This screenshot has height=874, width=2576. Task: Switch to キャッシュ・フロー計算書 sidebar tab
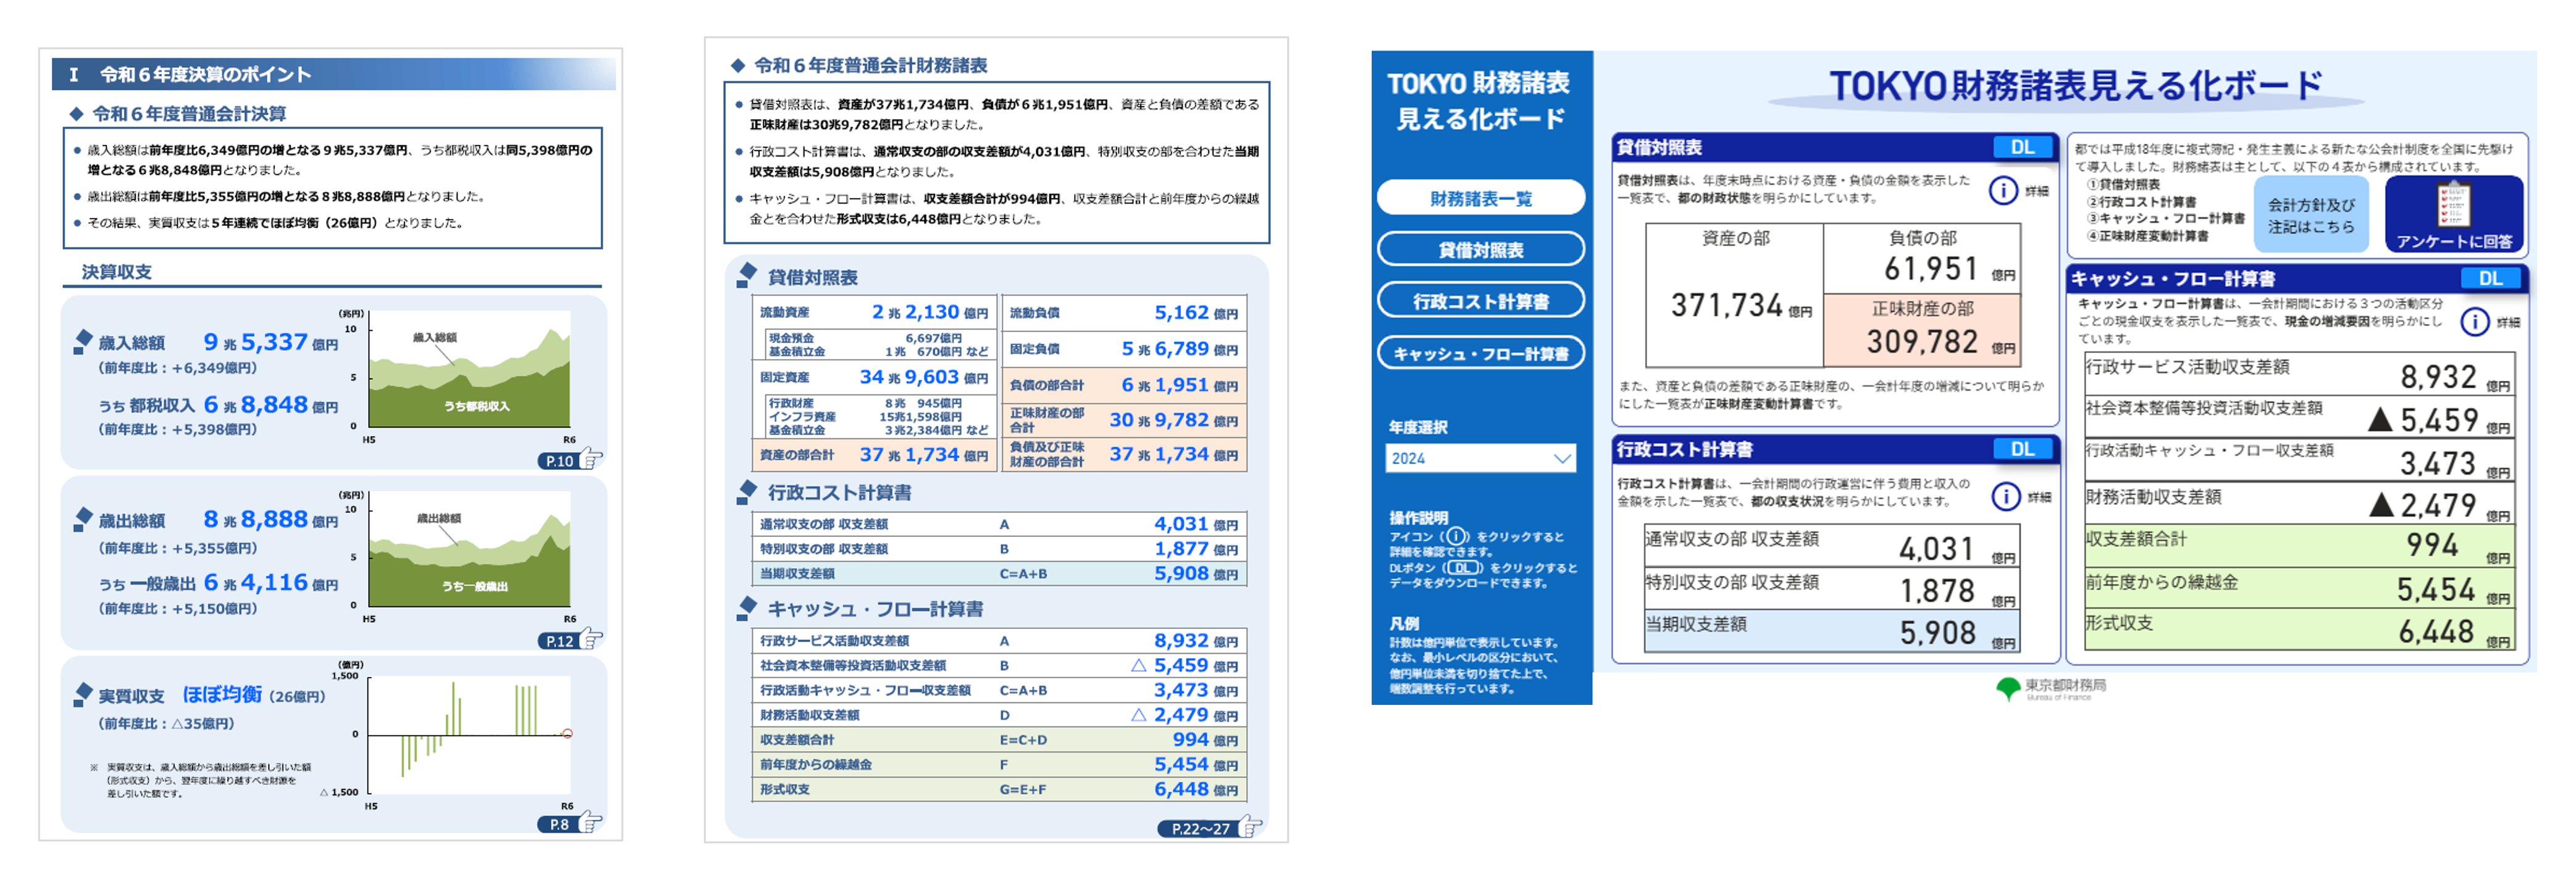click(x=1480, y=354)
